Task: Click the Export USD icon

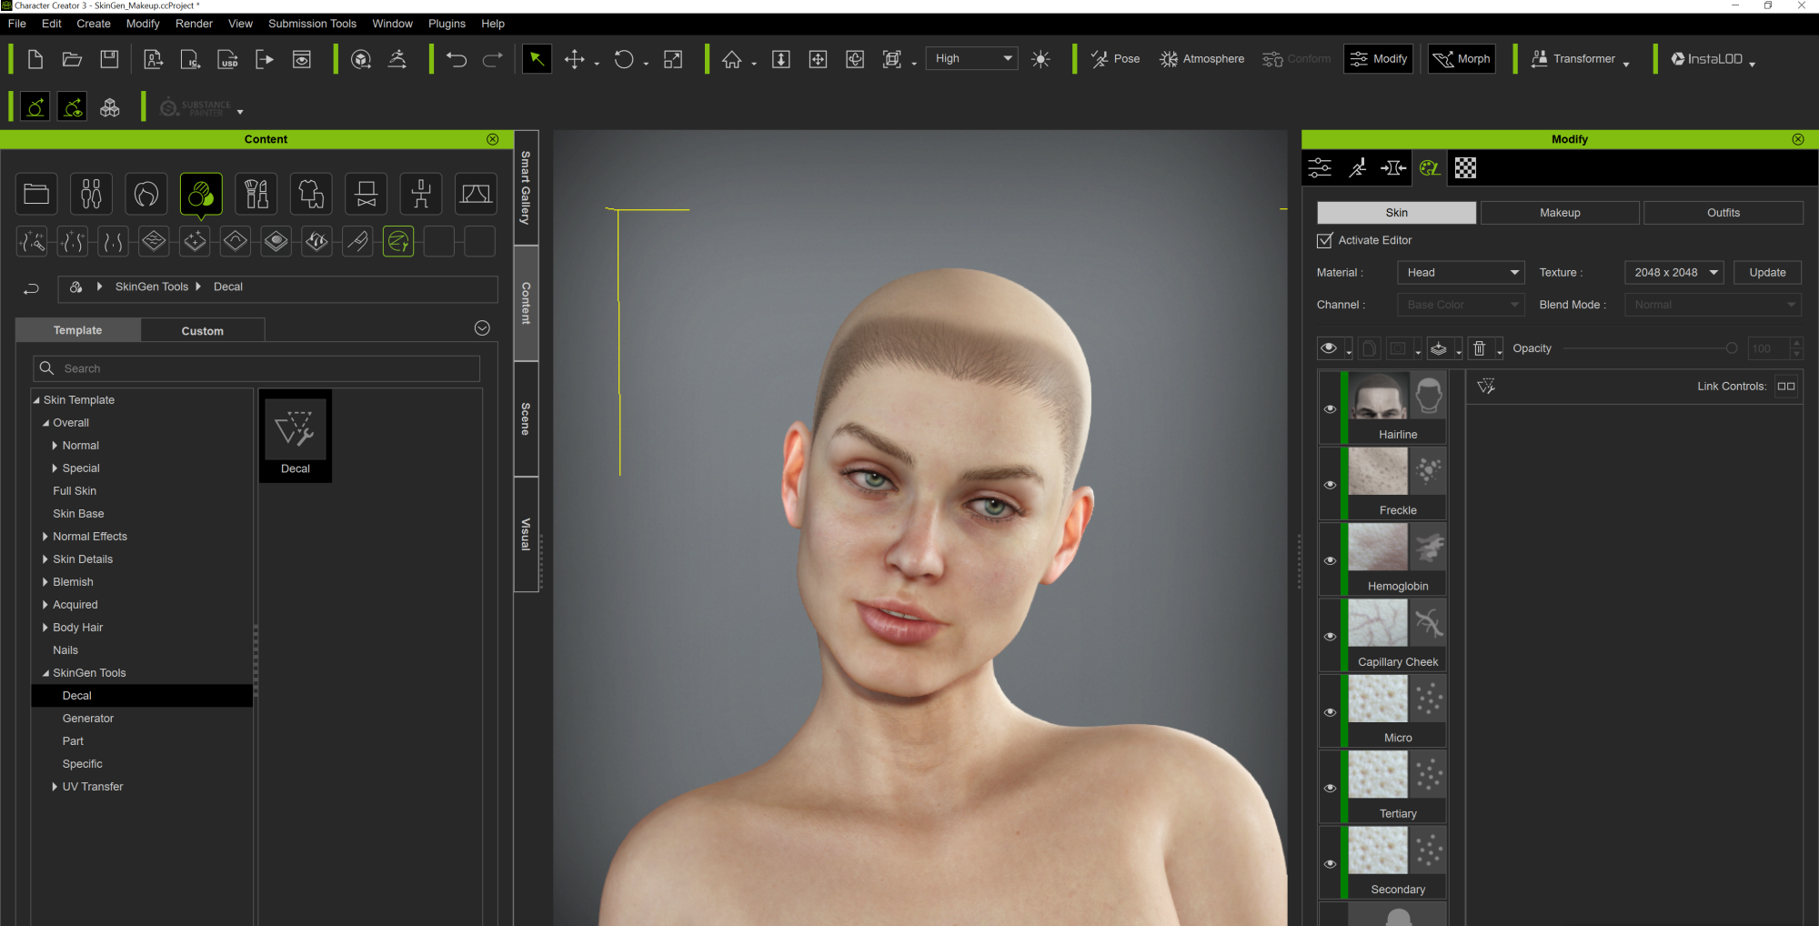Action: tap(227, 59)
